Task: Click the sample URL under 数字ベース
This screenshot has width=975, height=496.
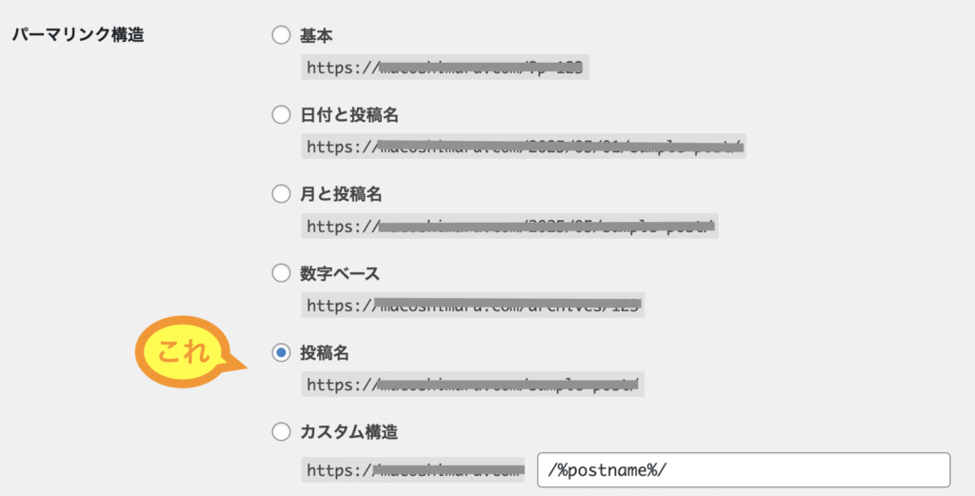Action: point(472,306)
